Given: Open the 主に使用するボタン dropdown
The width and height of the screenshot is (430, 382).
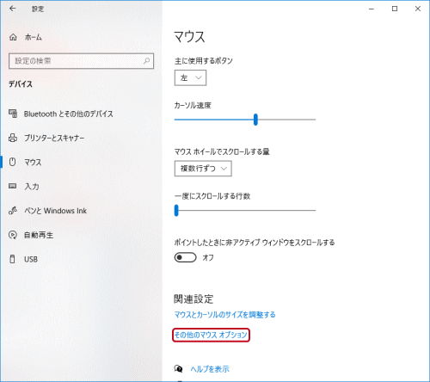Looking at the screenshot, I should coord(190,78).
